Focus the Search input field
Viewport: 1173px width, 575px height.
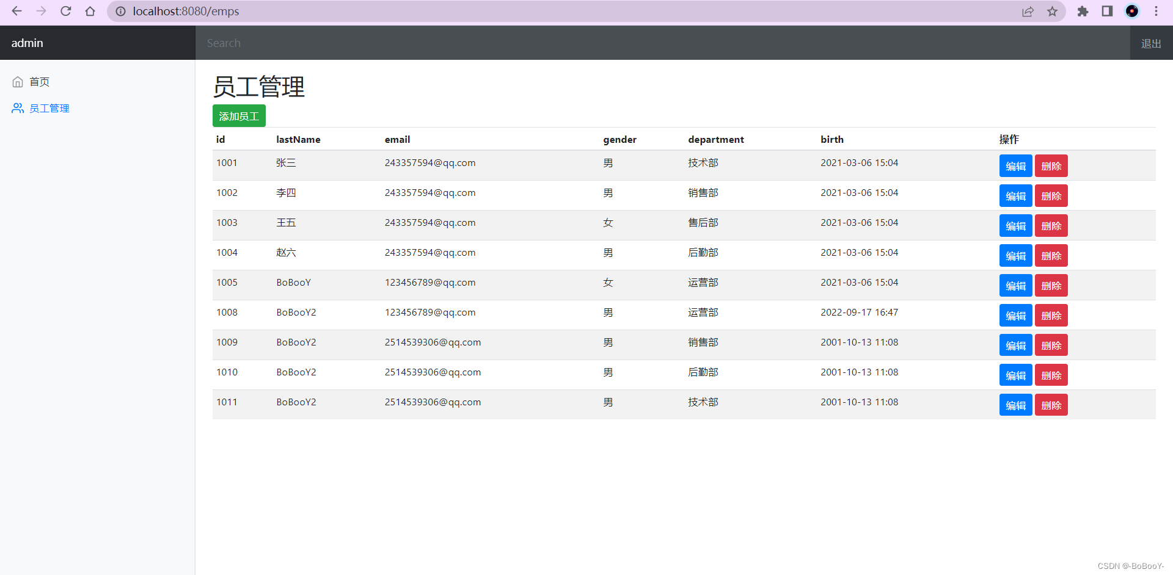coord(663,43)
